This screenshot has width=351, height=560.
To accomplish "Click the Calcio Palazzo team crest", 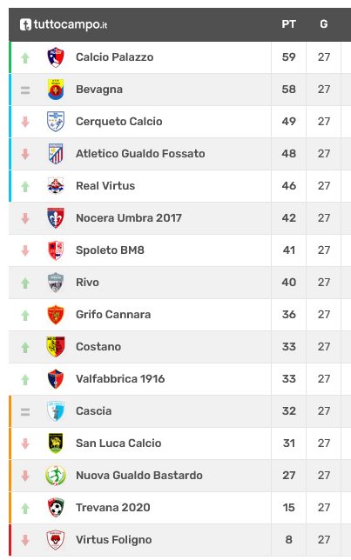I will (56, 57).
